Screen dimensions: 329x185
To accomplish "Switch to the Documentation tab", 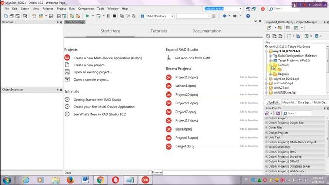I will click(x=207, y=31).
